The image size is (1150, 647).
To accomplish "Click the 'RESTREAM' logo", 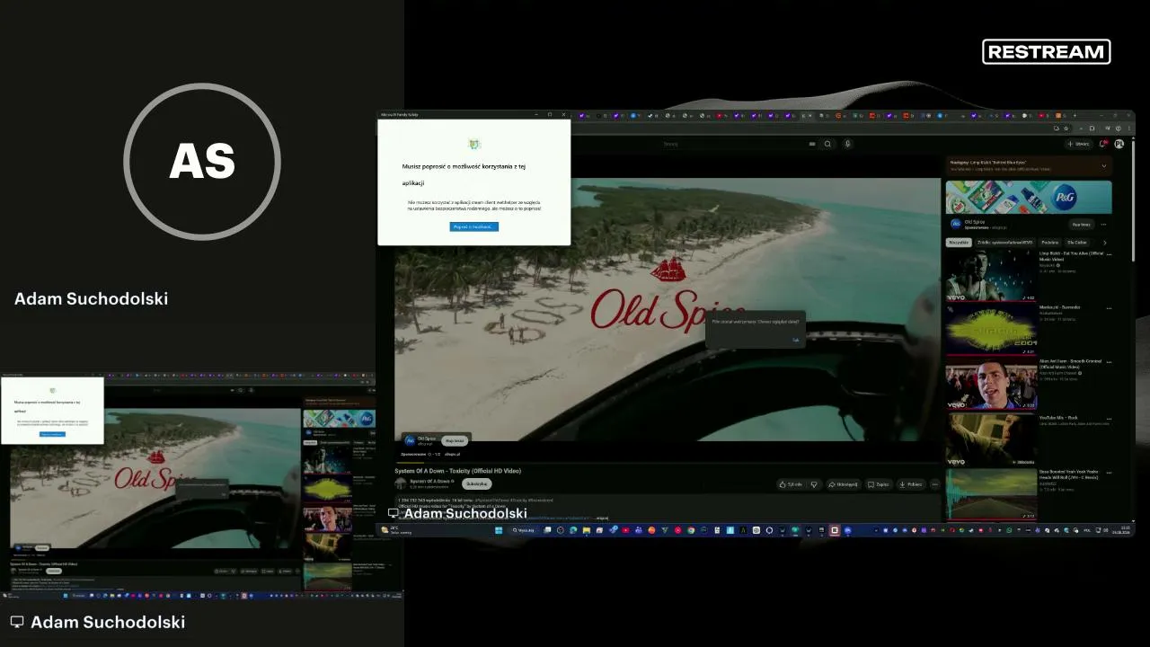I will pos(1047,52).
